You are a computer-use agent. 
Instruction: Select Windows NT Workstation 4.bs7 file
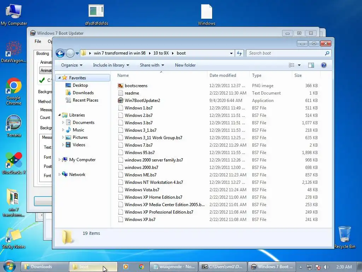tap(154, 182)
